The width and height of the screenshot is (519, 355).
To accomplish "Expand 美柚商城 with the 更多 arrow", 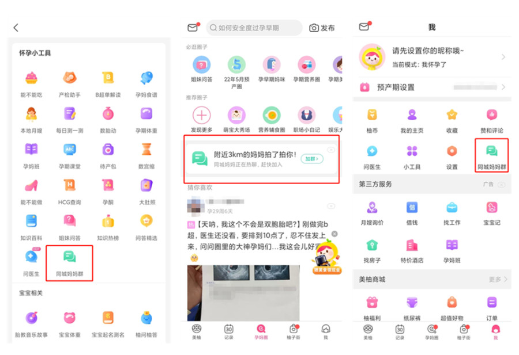I will (x=506, y=280).
